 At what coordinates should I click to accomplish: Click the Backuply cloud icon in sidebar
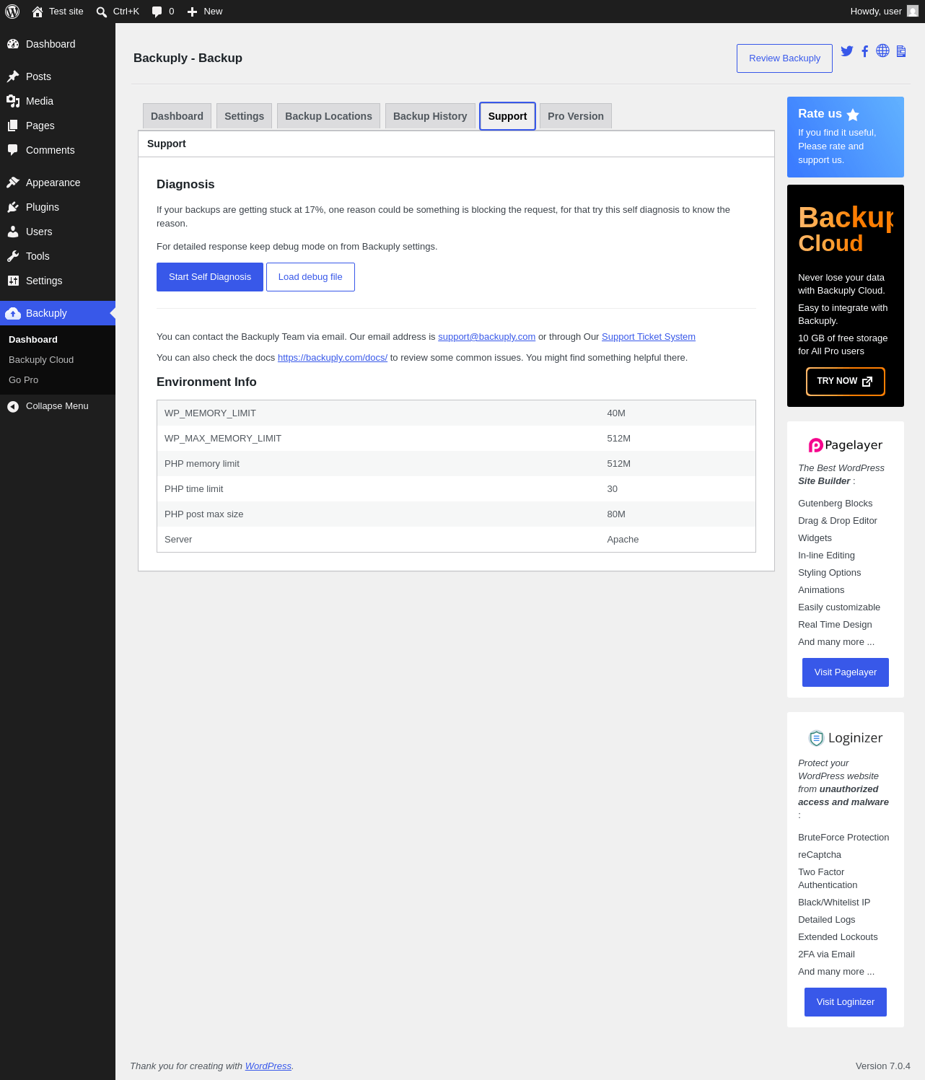(13, 313)
